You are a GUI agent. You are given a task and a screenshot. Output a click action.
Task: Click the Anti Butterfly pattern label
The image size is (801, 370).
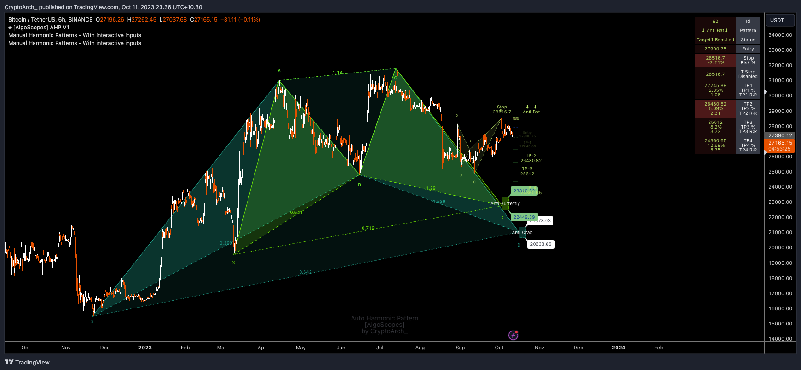505,204
